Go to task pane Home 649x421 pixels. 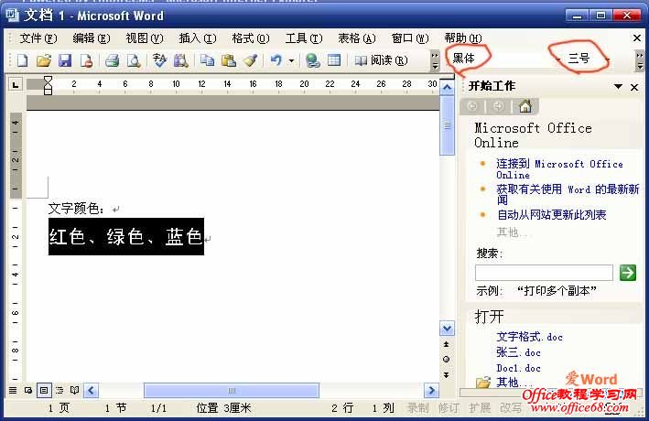pyautogui.click(x=525, y=106)
